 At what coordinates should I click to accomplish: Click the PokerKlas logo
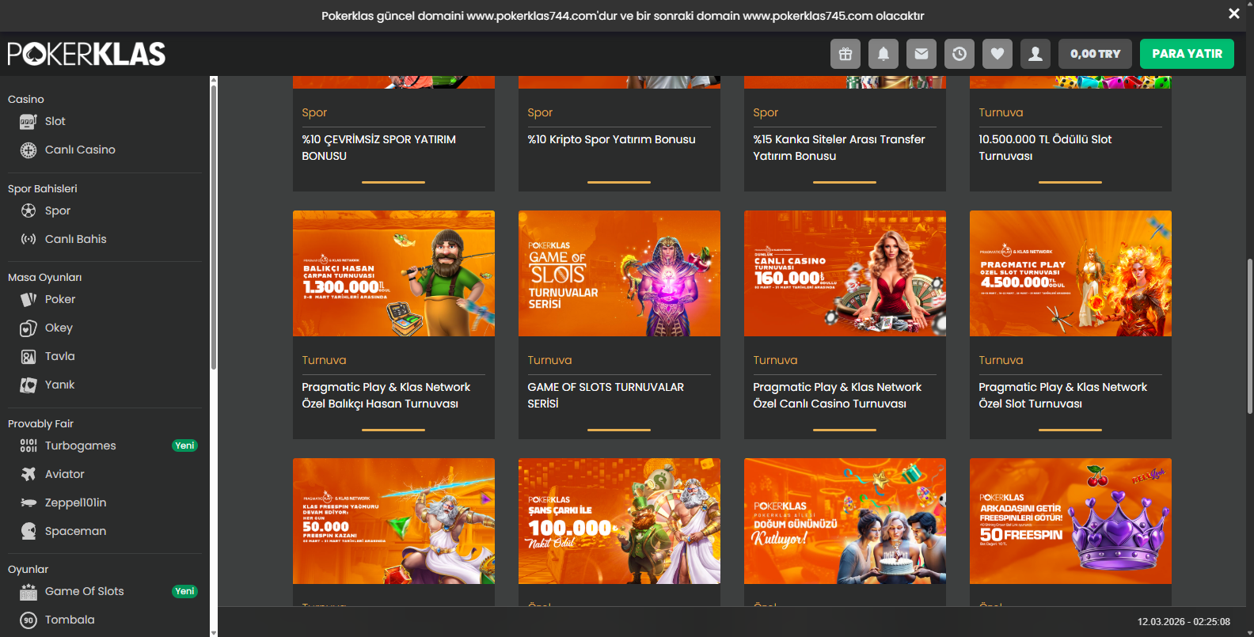point(87,54)
